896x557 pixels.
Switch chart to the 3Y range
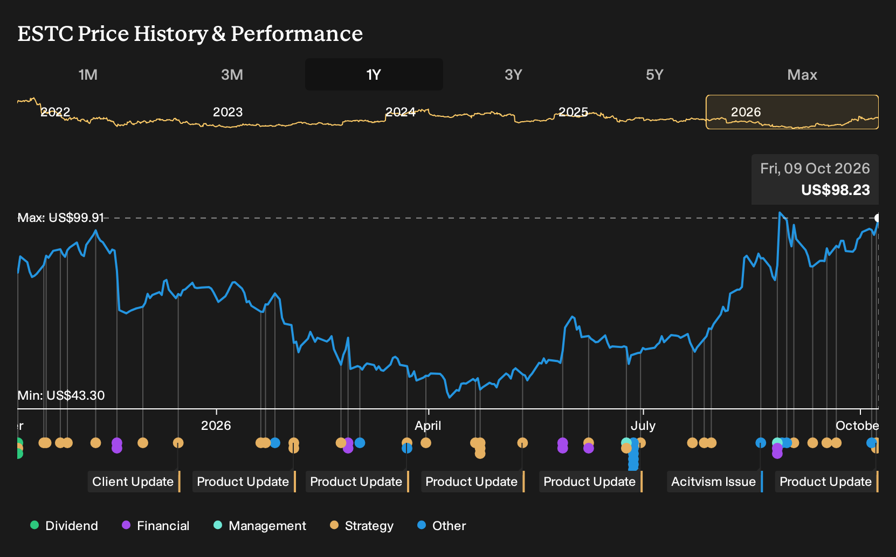coord(513,75)
